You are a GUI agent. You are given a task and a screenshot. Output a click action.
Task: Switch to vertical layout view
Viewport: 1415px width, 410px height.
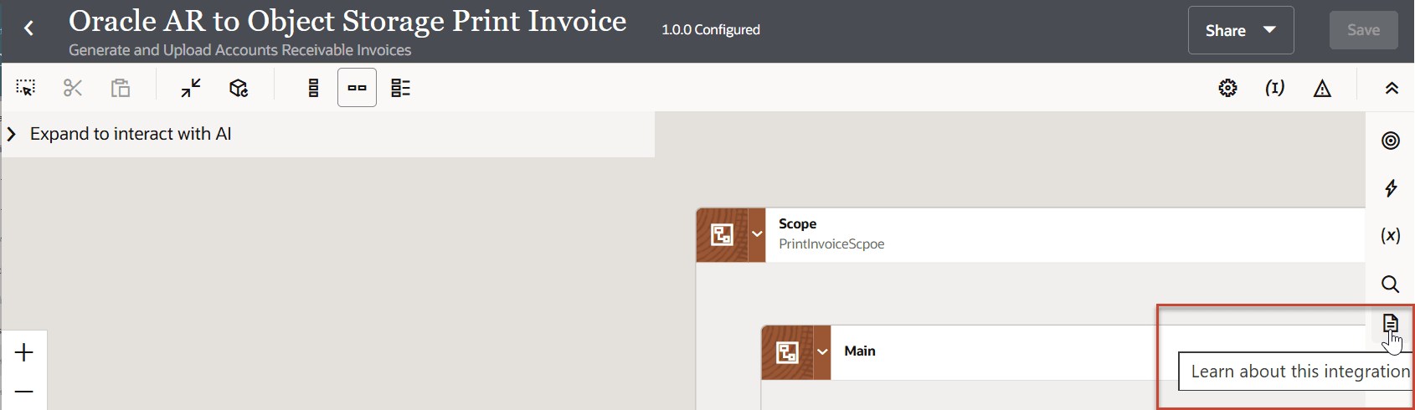pyautogui.click(x=314, y=88)
